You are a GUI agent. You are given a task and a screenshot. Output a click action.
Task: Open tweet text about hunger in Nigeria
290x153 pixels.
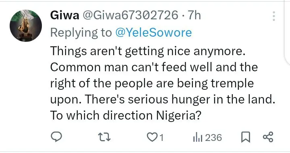point(163,83)
